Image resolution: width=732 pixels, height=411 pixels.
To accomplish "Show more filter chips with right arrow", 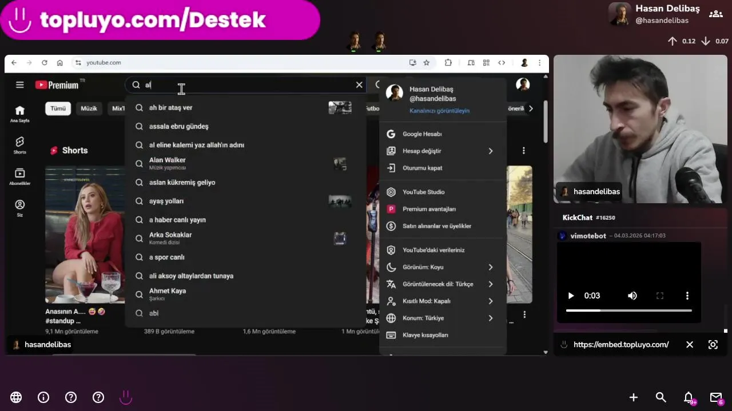I will coord(531,108).
